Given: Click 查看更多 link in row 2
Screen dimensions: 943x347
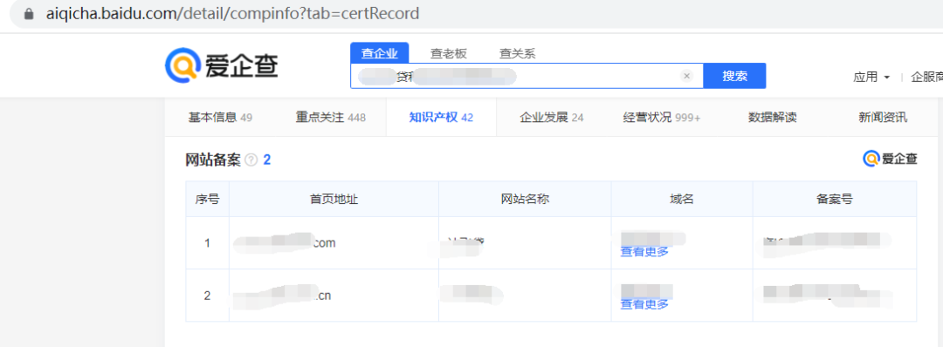Looking at the screenshot, I should (x=644, y=304).
